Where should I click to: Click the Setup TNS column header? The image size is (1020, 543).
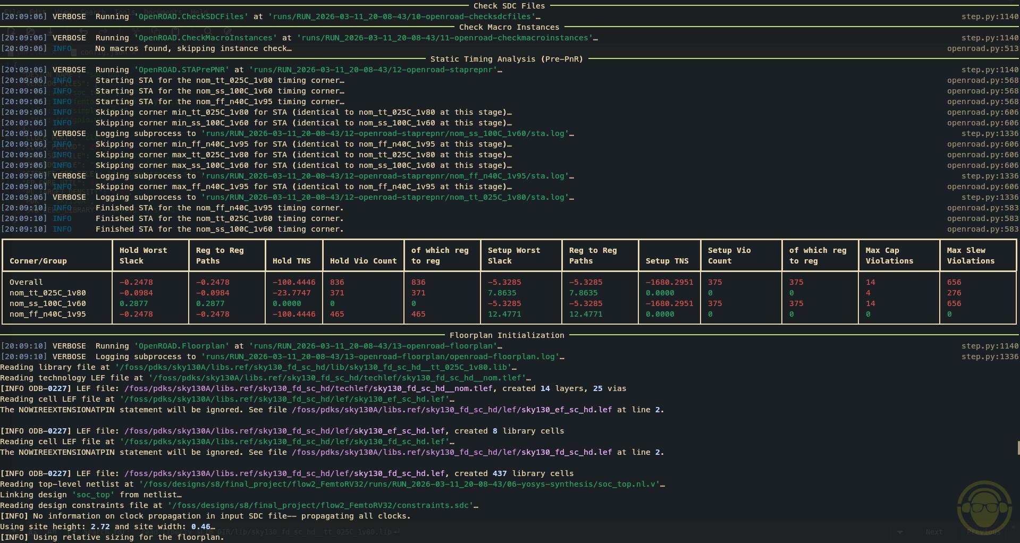667,261
